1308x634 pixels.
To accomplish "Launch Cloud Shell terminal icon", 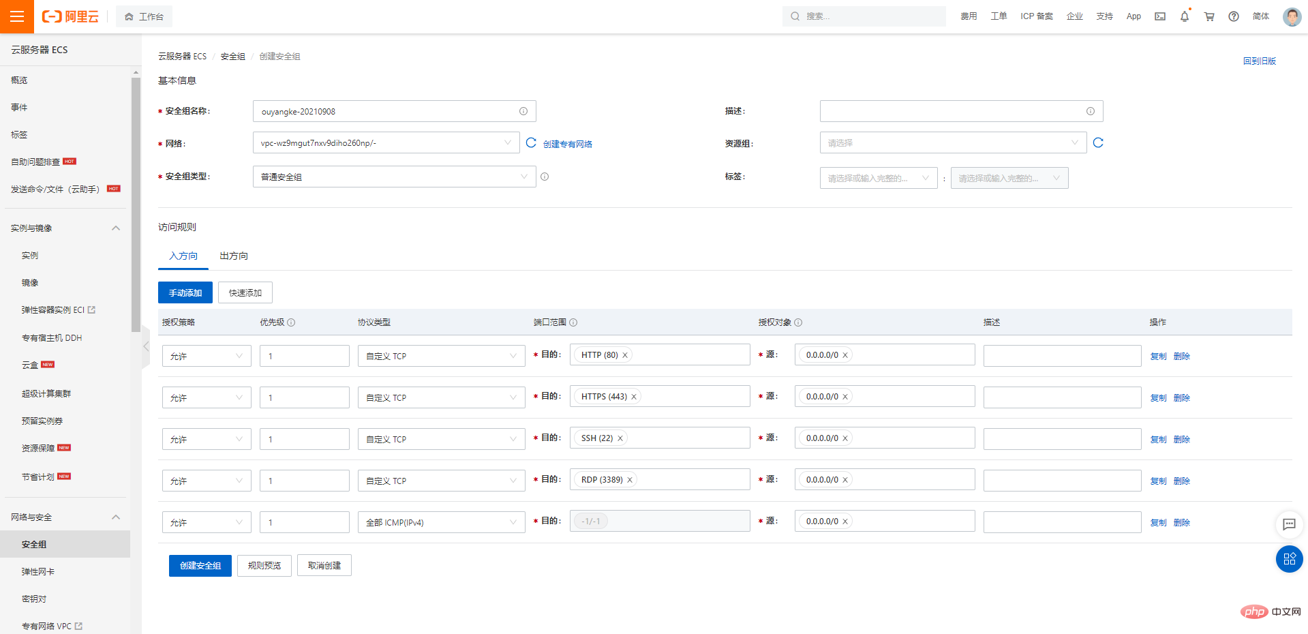I will (x=1160, y=16).
